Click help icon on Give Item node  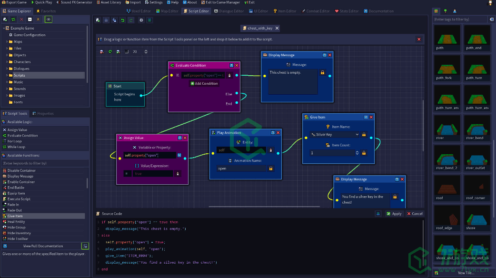pos(366,117)
